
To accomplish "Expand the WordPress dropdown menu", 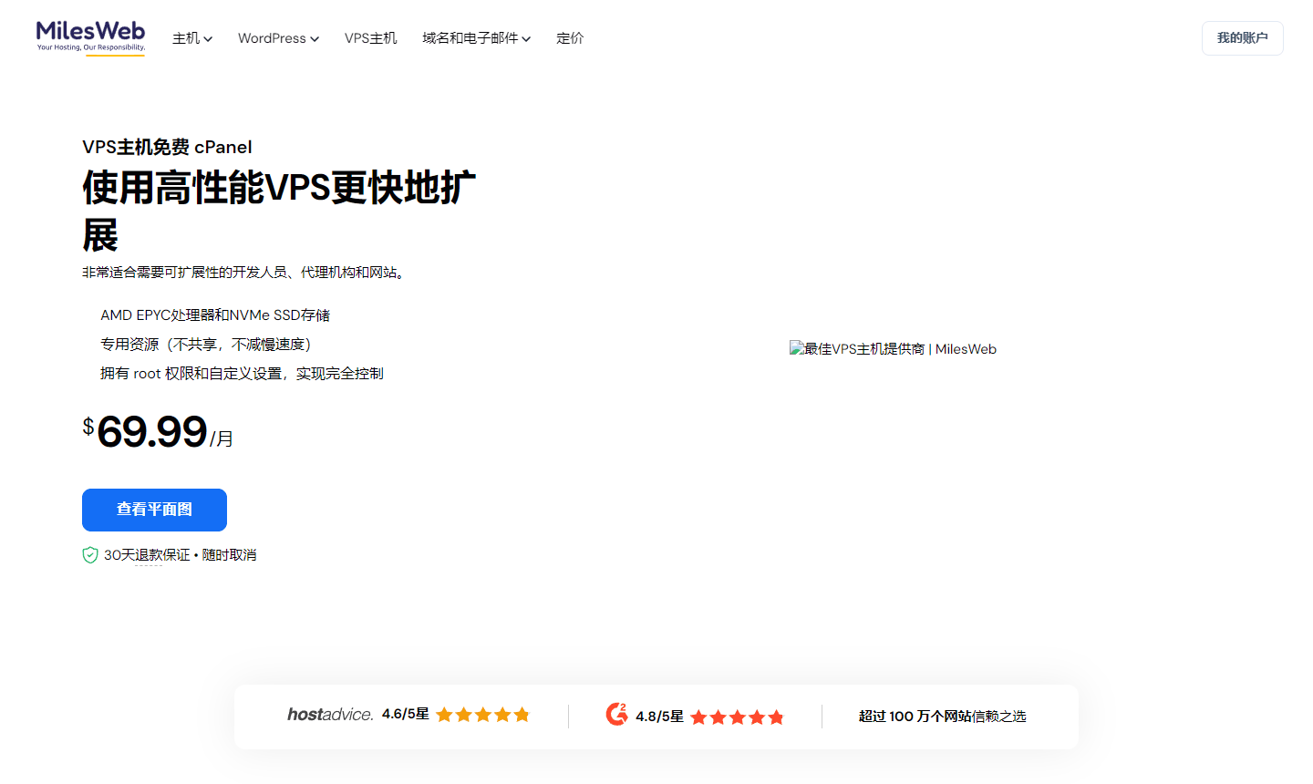I will tap(278, 38).
